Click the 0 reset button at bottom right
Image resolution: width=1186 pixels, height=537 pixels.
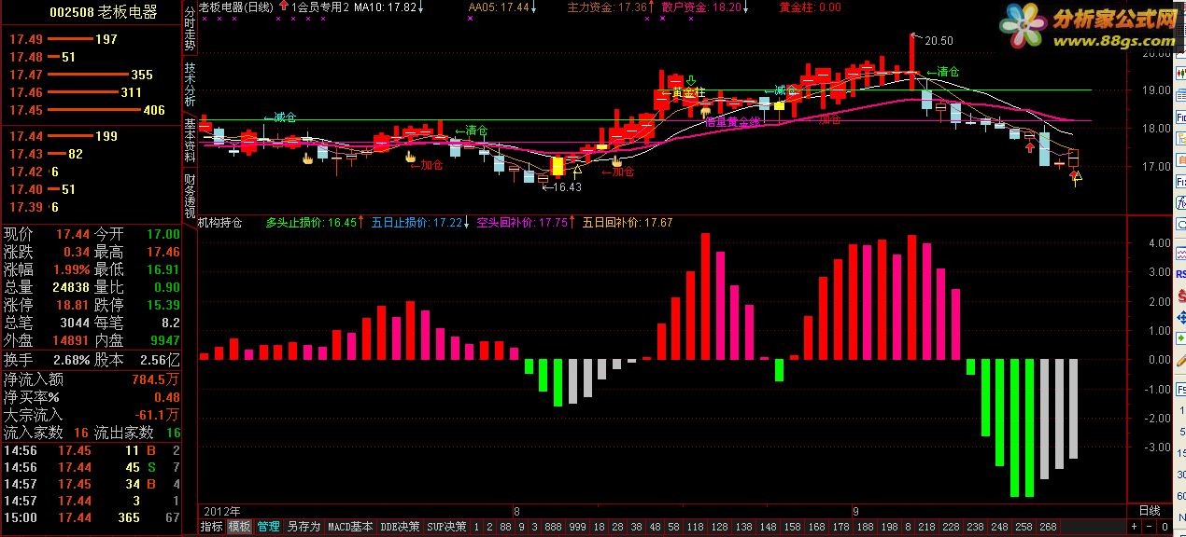tap(1165, 527)
